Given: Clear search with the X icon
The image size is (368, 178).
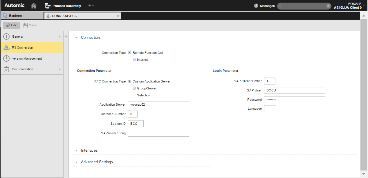Looking at the screenshot, I should pos(328,6).
